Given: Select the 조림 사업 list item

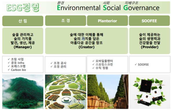Looking at the screenshot, I should (17, 59).
